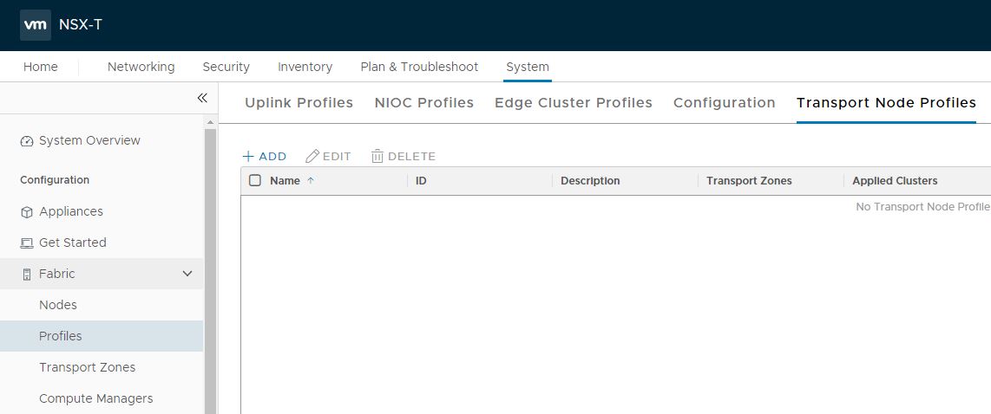Open the Plan & Troubleshoot menu

coord(420,67)
